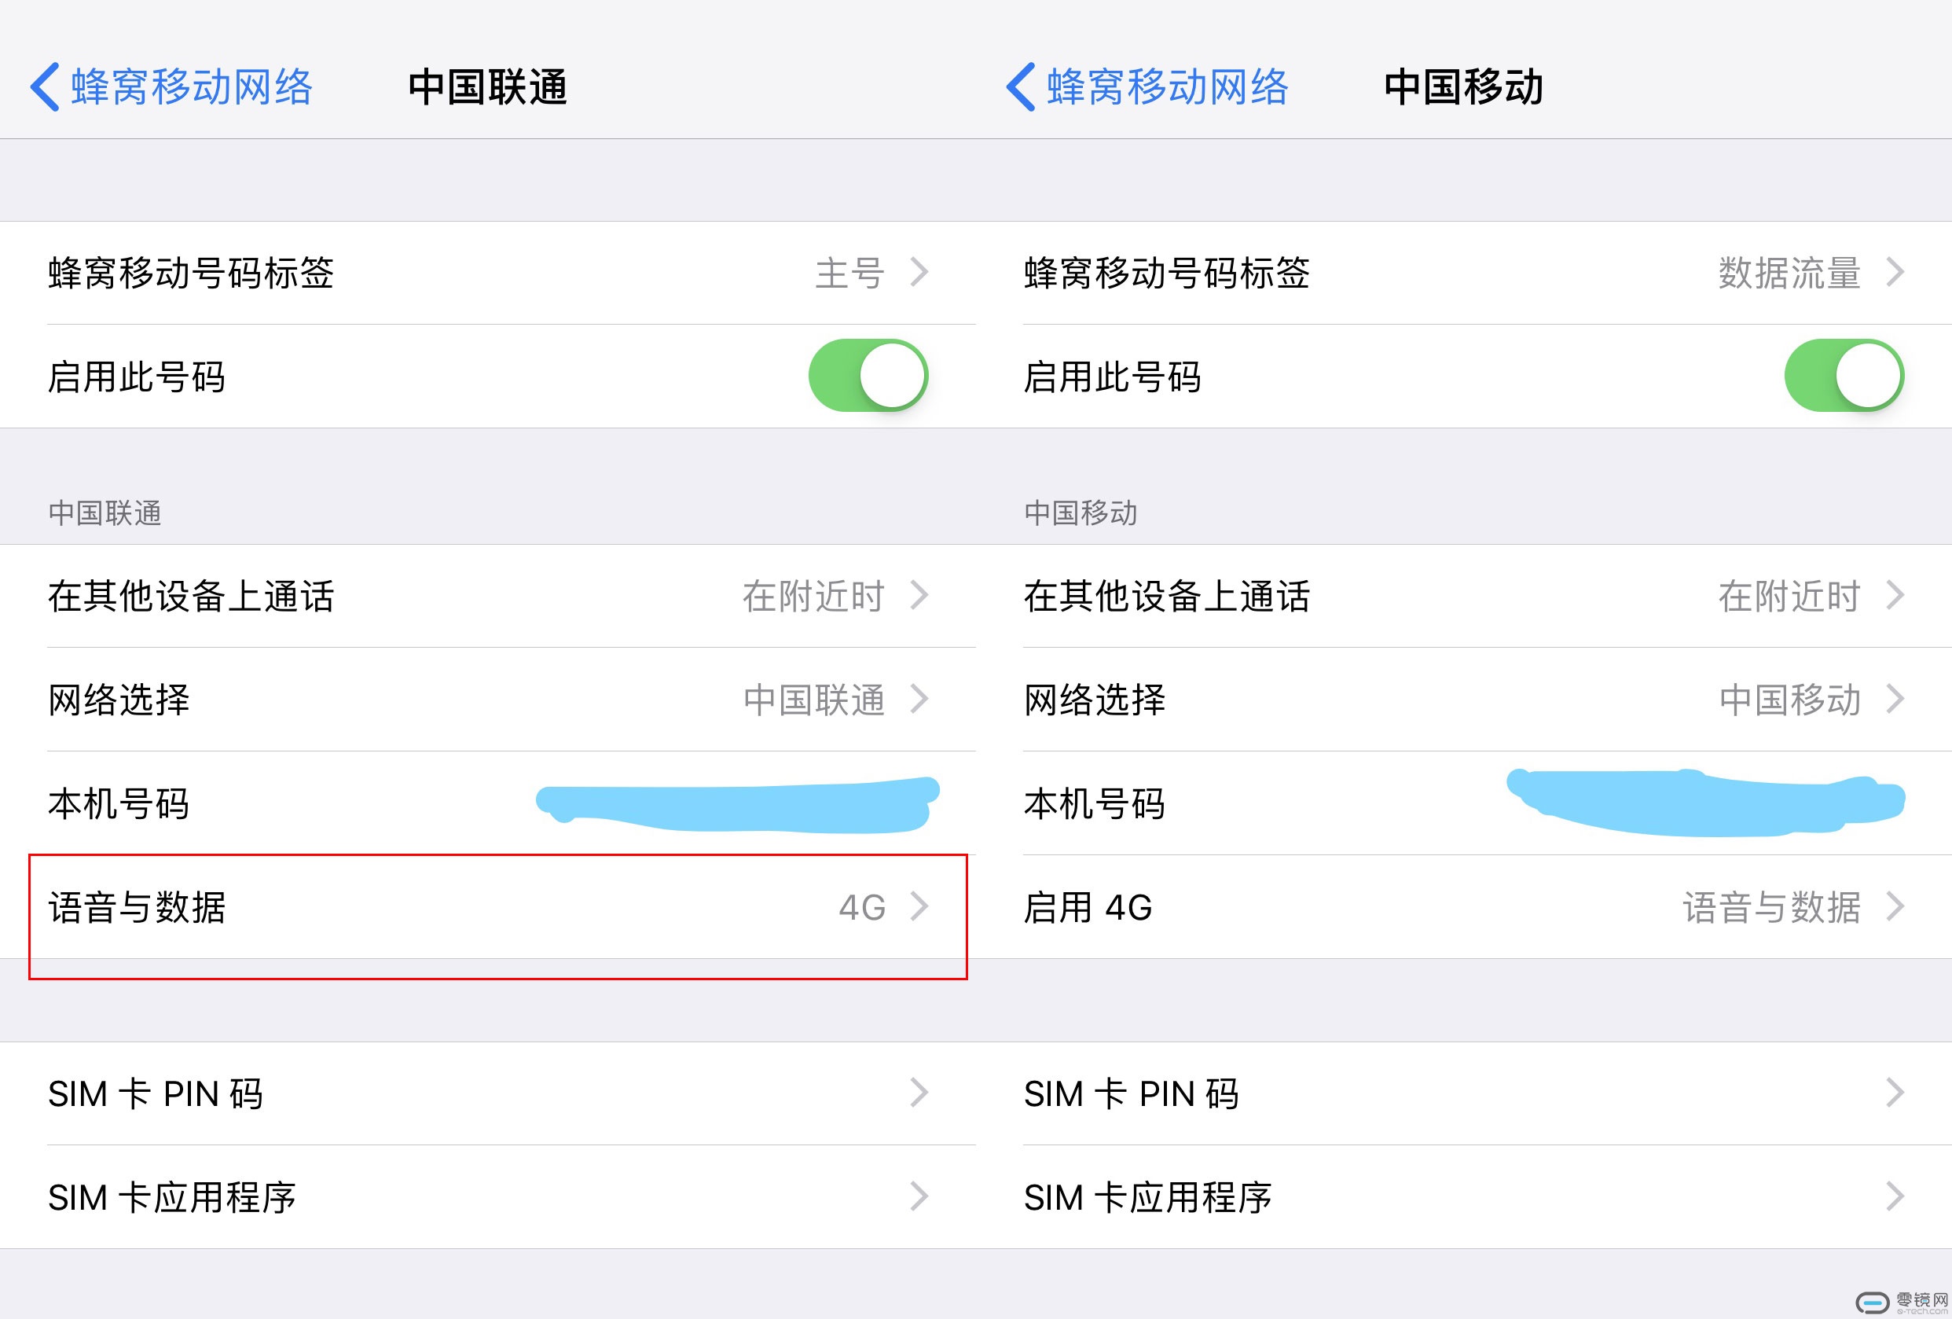Open Unicom 蜂窝移动号码标签 set to 主号

(488, 273)
